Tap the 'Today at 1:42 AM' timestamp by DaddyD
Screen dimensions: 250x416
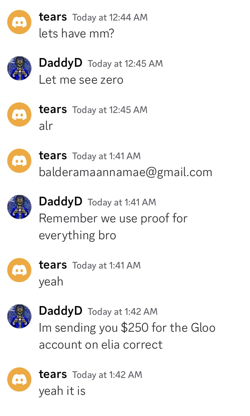(x=123, y=311)
